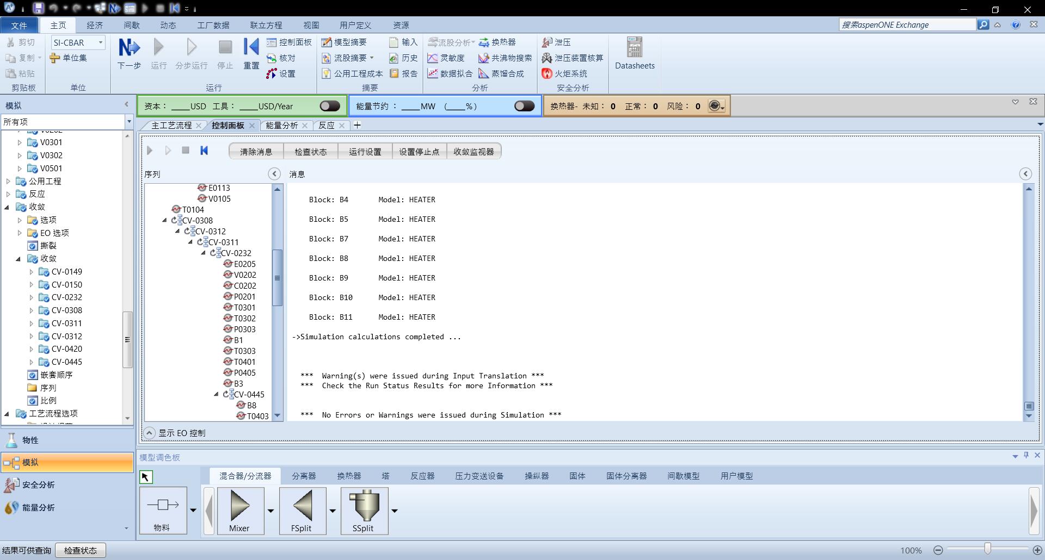The image size is (1045, 560).
Task: Open 数据拟合 analysis
Action: coord(450,74)
